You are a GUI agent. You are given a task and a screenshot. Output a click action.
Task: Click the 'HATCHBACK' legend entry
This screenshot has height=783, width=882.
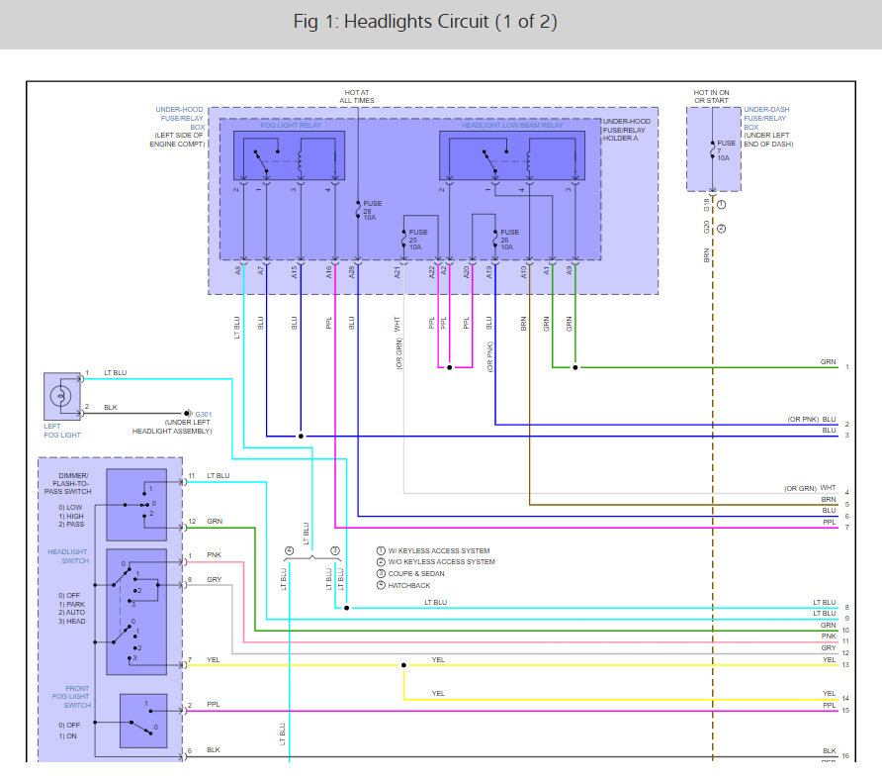tap(409, 585)
